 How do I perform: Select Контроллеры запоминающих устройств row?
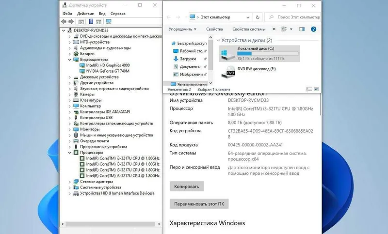(x=116, y=124)
